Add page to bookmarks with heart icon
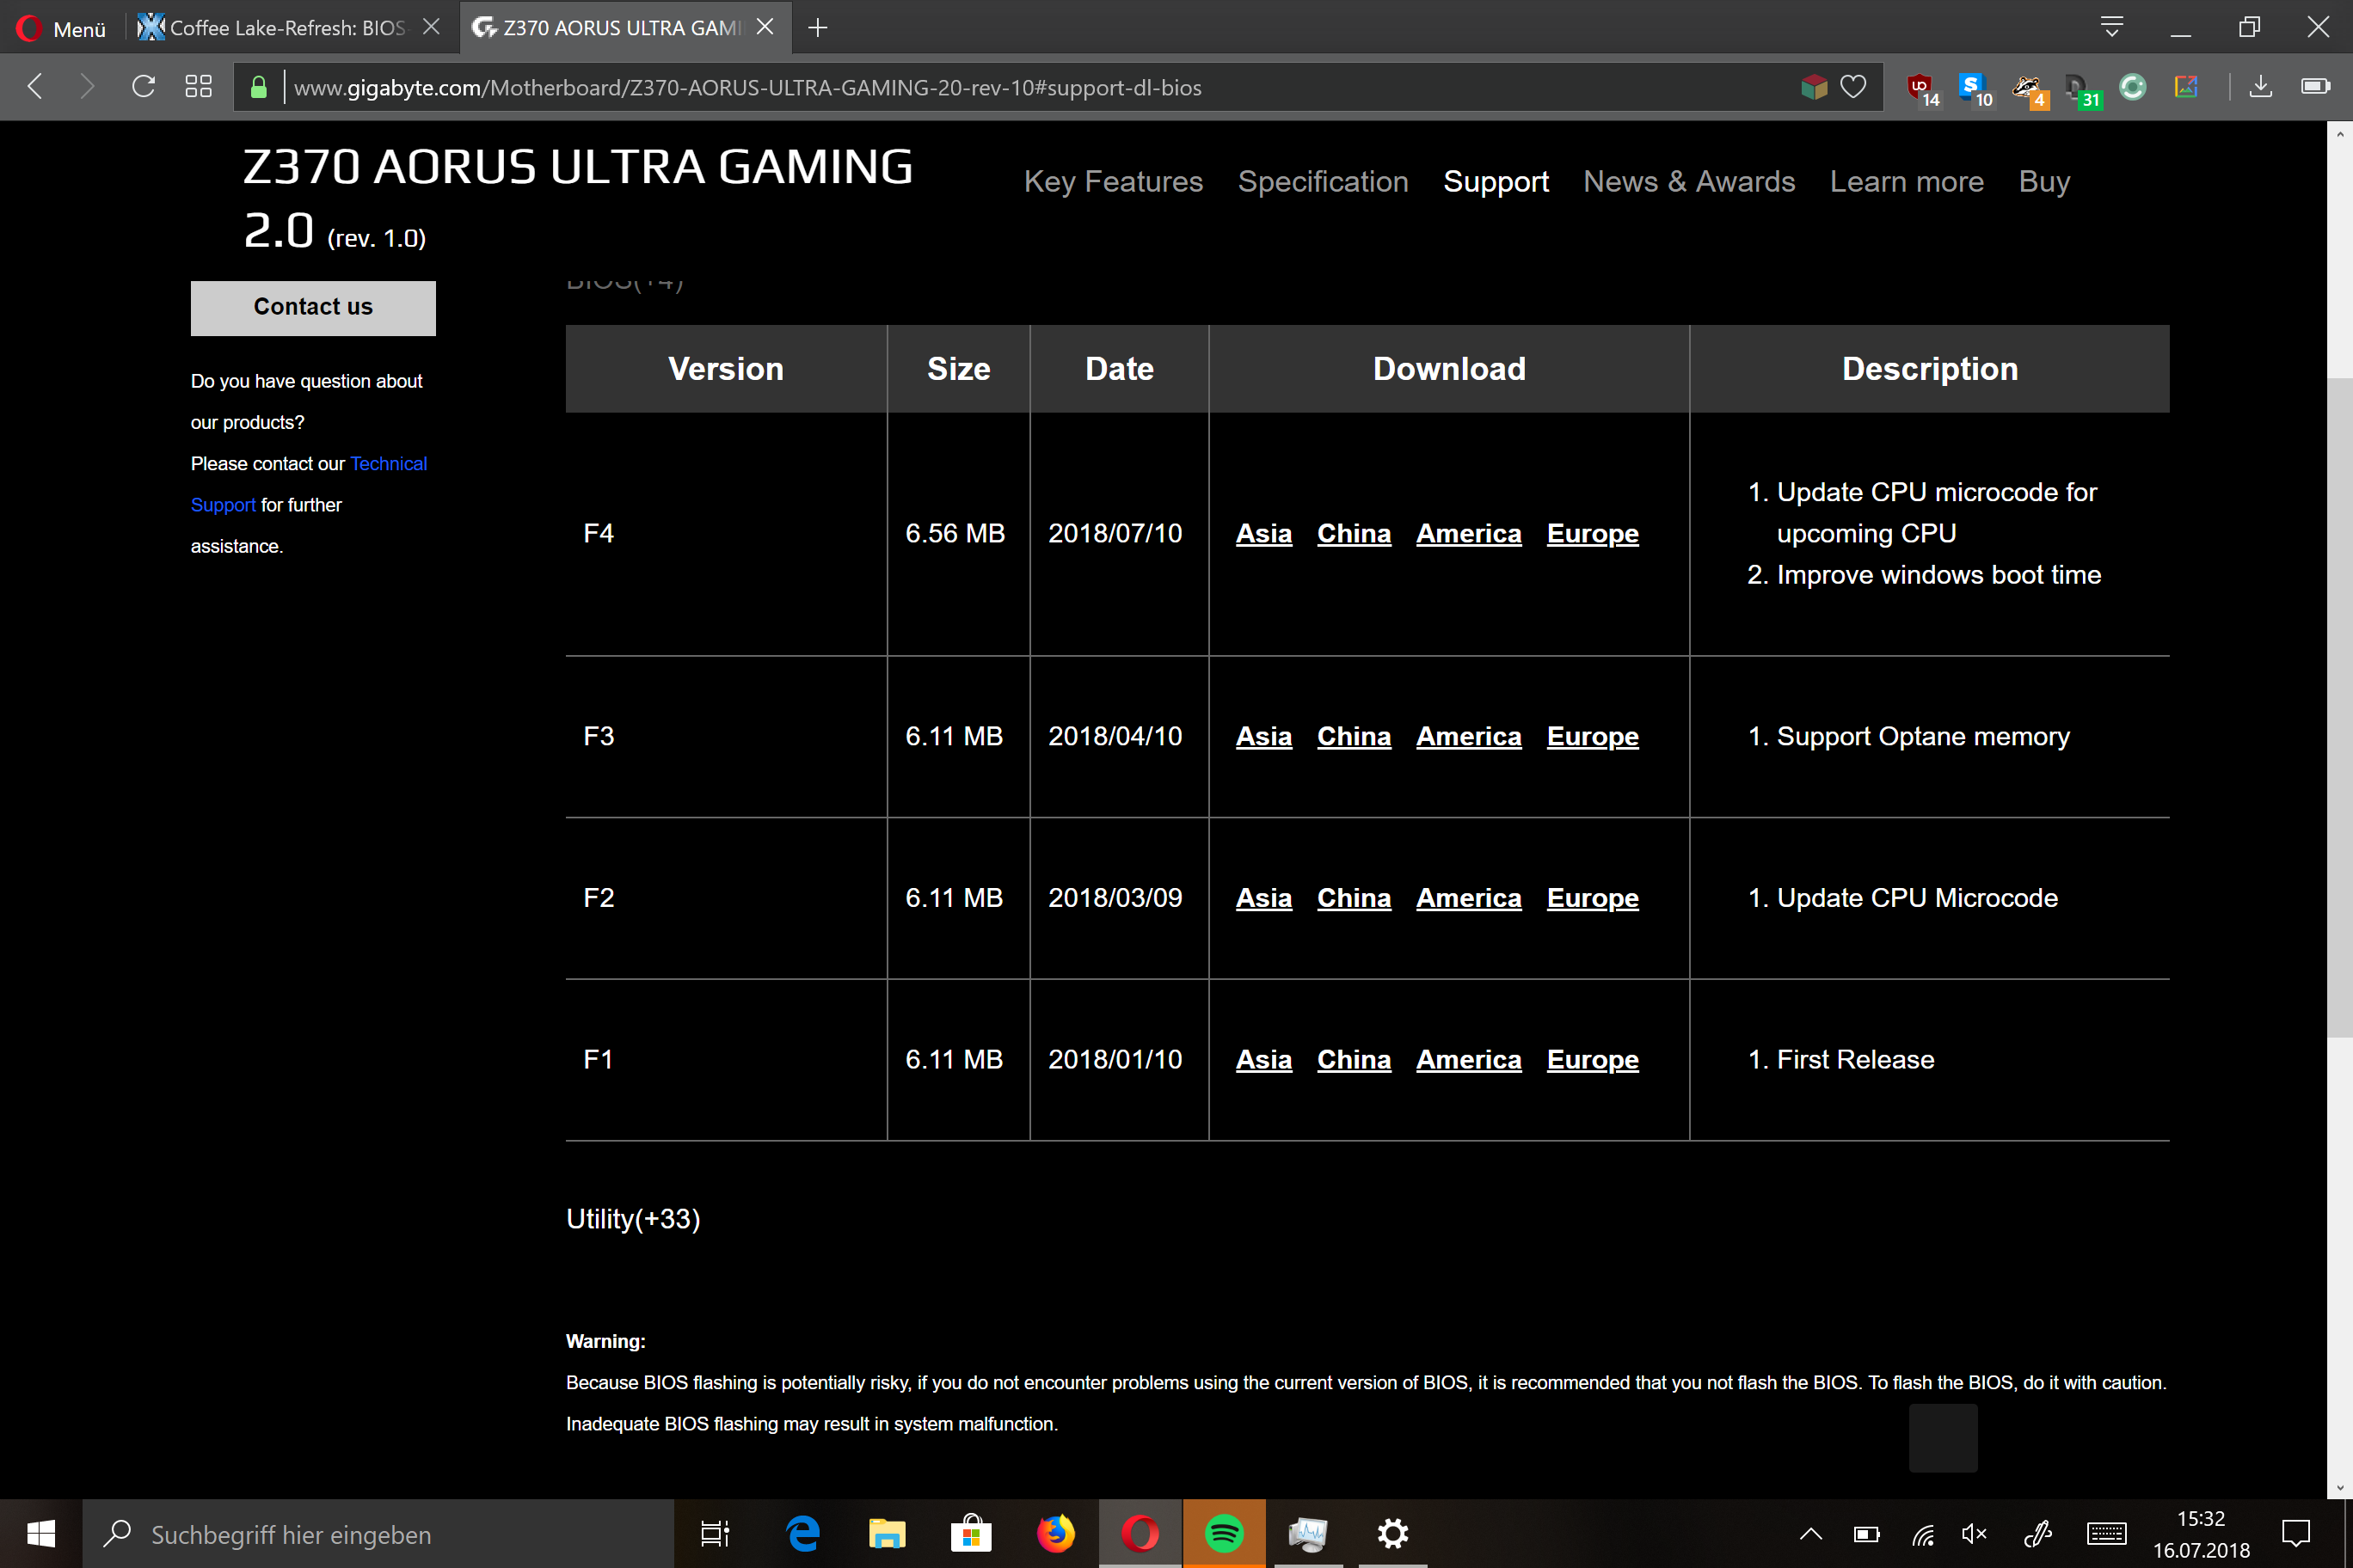This screenshot has height=1568, width=2353. point(1854,87)
